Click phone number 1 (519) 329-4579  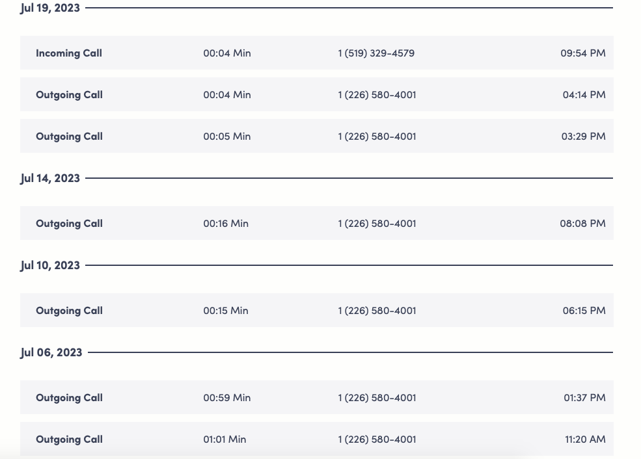click(x=376, y=53)
